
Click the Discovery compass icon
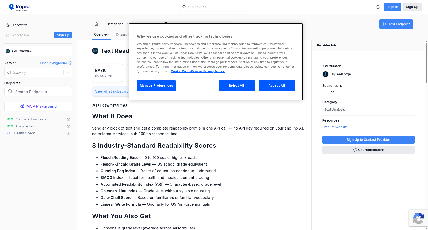[8, 25]
